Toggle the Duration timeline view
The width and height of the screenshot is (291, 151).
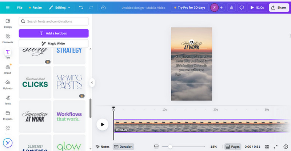(x=123, y=147)
